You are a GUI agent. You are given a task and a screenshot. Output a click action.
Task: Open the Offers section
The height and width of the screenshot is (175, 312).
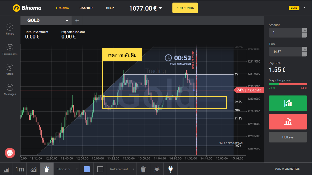pyautogui.click(x=10, y=69)
